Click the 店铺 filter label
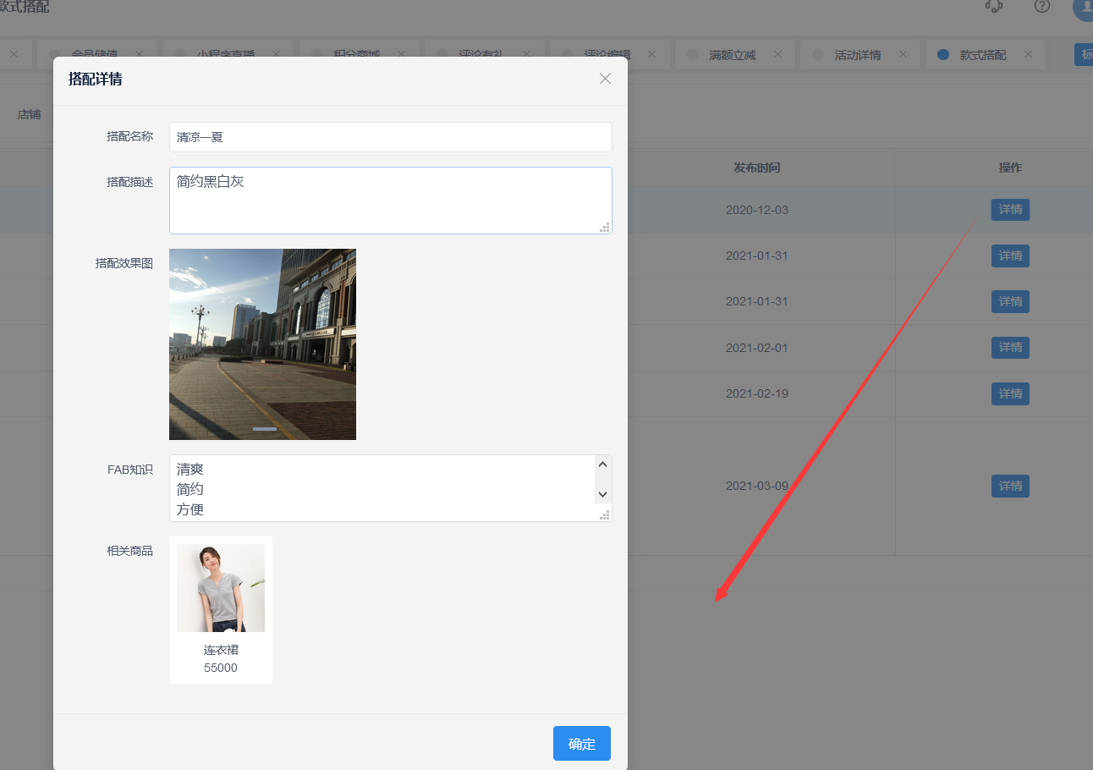The width and height of the screenshot is (1093, 770). (x=30, y=114)
